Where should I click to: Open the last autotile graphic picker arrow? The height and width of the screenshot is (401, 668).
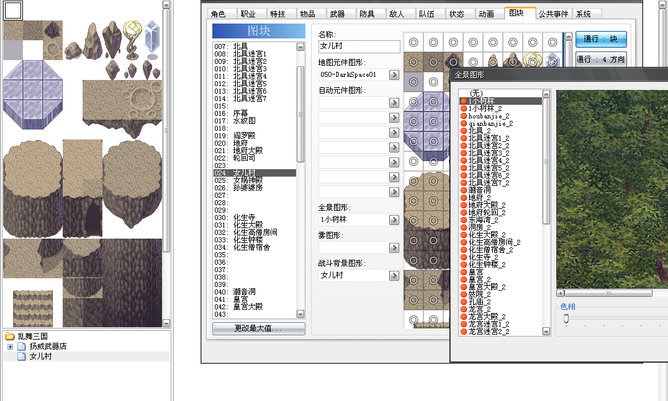[394, 192]
